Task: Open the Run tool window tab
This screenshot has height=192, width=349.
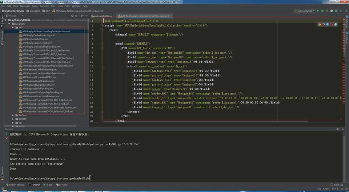Action: tap(48, 185)
